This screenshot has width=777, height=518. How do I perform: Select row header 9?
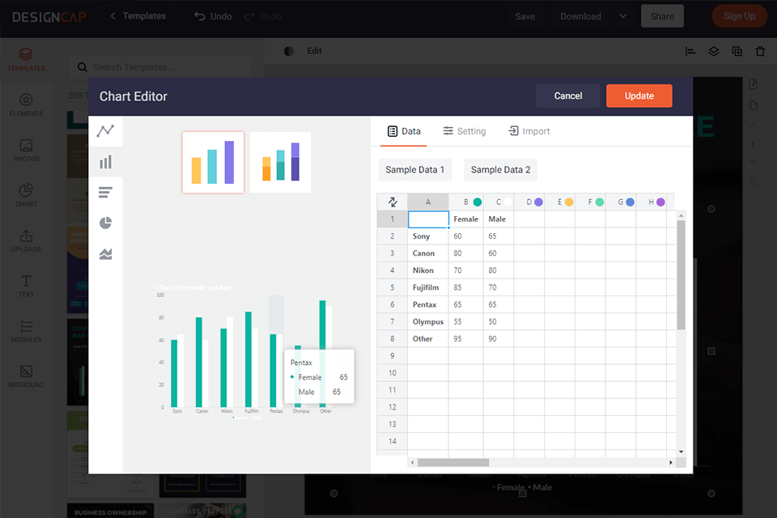[393, 356]
